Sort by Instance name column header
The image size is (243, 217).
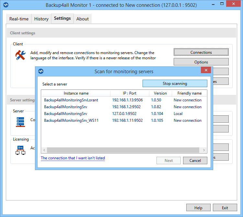point(76,93)
